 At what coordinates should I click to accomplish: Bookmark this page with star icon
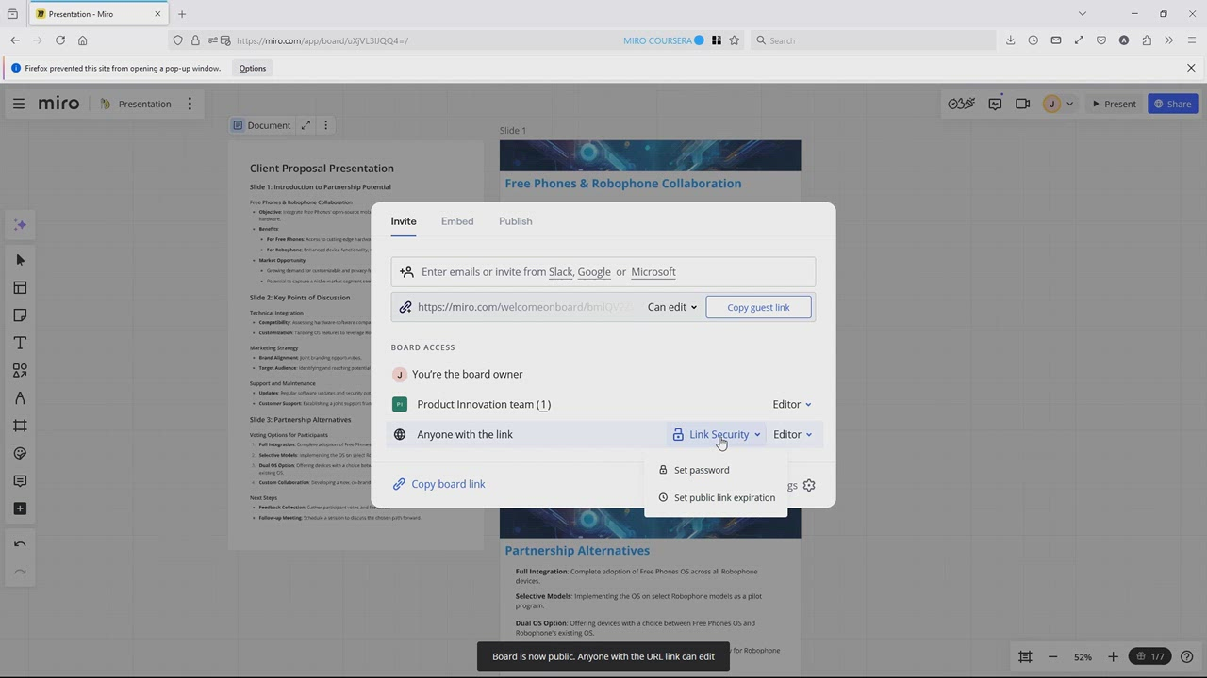735,40
